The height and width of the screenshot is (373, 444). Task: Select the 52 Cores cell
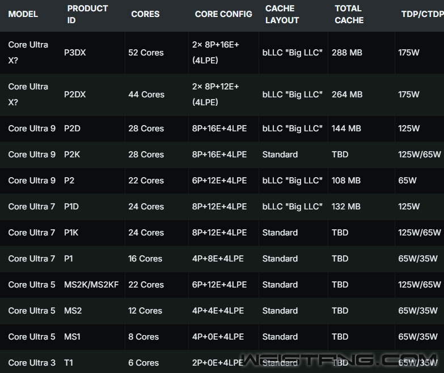tap(146, 53)
